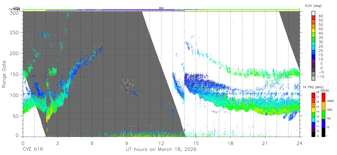337x155 pixels.
Task: Click red ELEV swatch between 60 and 55
Action: click(x=313, y=18)
